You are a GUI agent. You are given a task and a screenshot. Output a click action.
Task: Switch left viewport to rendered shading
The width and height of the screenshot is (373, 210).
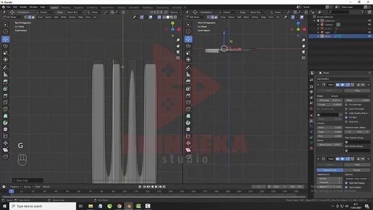pos(175,17)
